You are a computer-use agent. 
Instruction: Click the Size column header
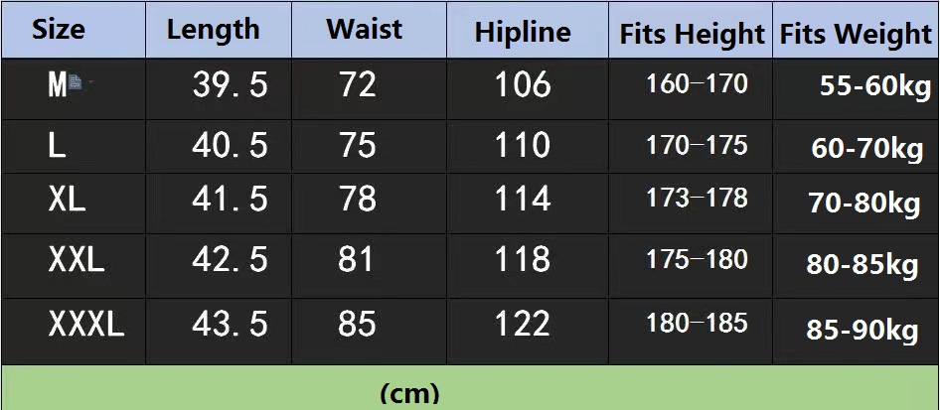[x=59, y=30]
